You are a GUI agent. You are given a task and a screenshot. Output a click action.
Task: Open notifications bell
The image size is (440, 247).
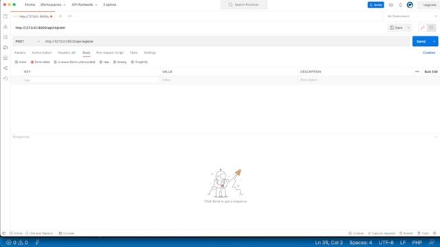coord(400,5)
